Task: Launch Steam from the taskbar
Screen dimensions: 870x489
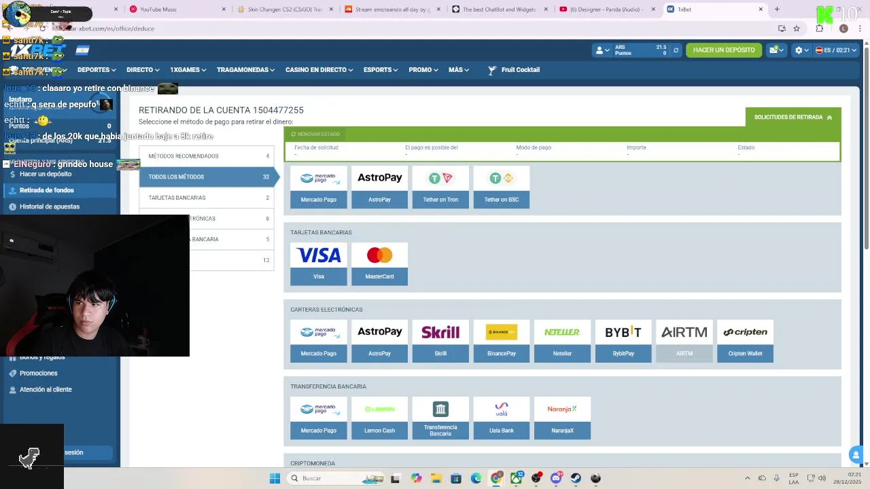Action: [576, 478]
